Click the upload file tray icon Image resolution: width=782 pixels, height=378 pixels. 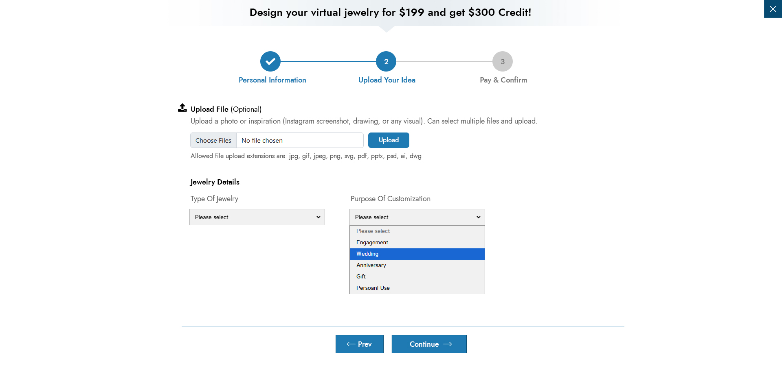(182, 108)
